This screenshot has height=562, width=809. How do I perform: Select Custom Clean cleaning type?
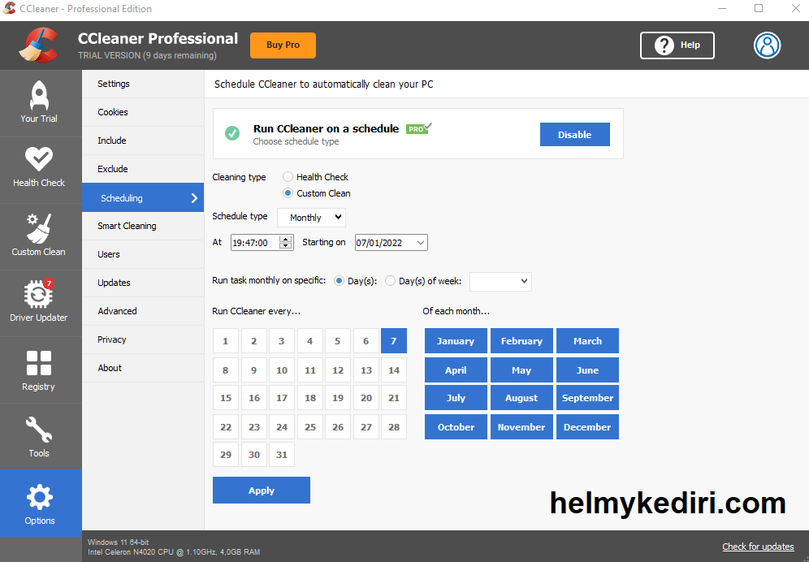(x=288, y=193)
